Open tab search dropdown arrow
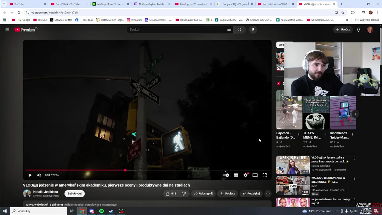382x215 pixels. coord(4,4)
